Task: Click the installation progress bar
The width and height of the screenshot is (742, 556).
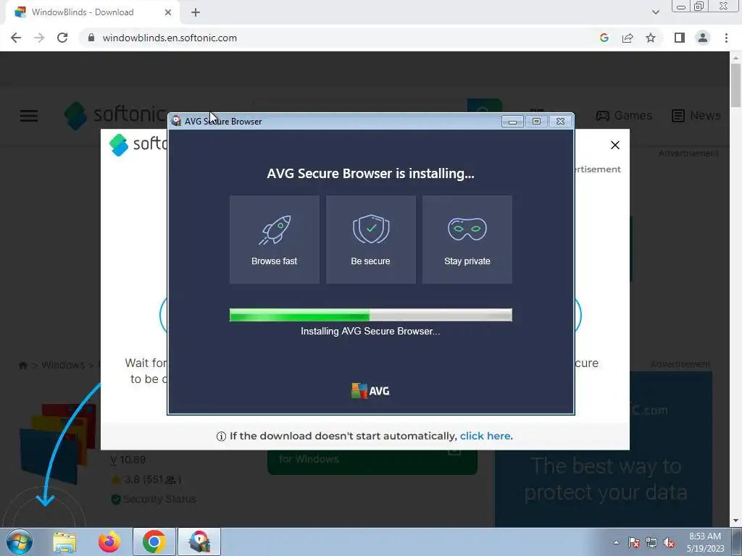Action: point(370,315)
